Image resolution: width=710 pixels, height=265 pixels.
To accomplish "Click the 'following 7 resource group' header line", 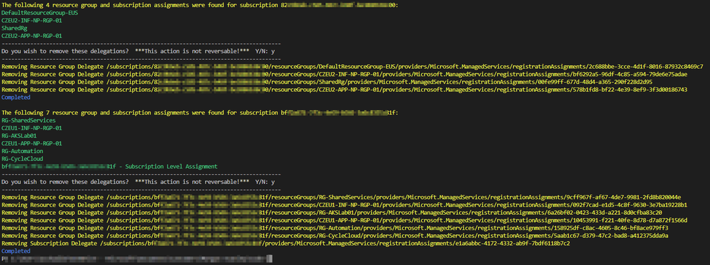I will pos(200,113).
